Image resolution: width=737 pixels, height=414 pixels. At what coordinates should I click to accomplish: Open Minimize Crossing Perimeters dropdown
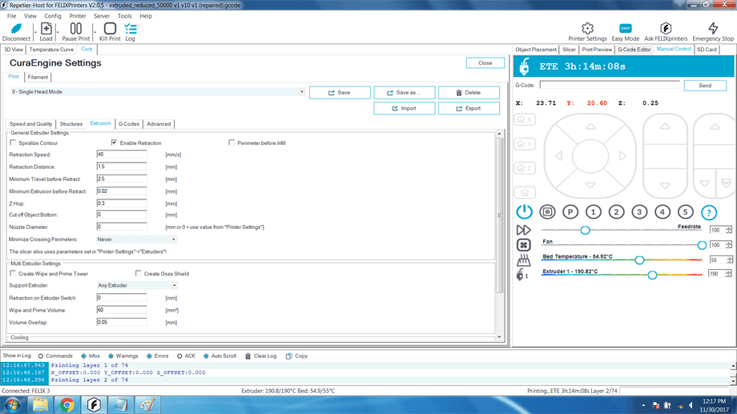(x=174, y=239)
